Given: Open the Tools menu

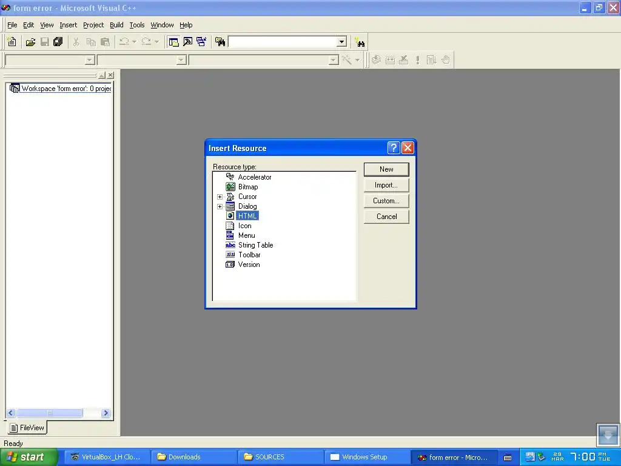Looking at the screenshot, I should coord(137,25).
